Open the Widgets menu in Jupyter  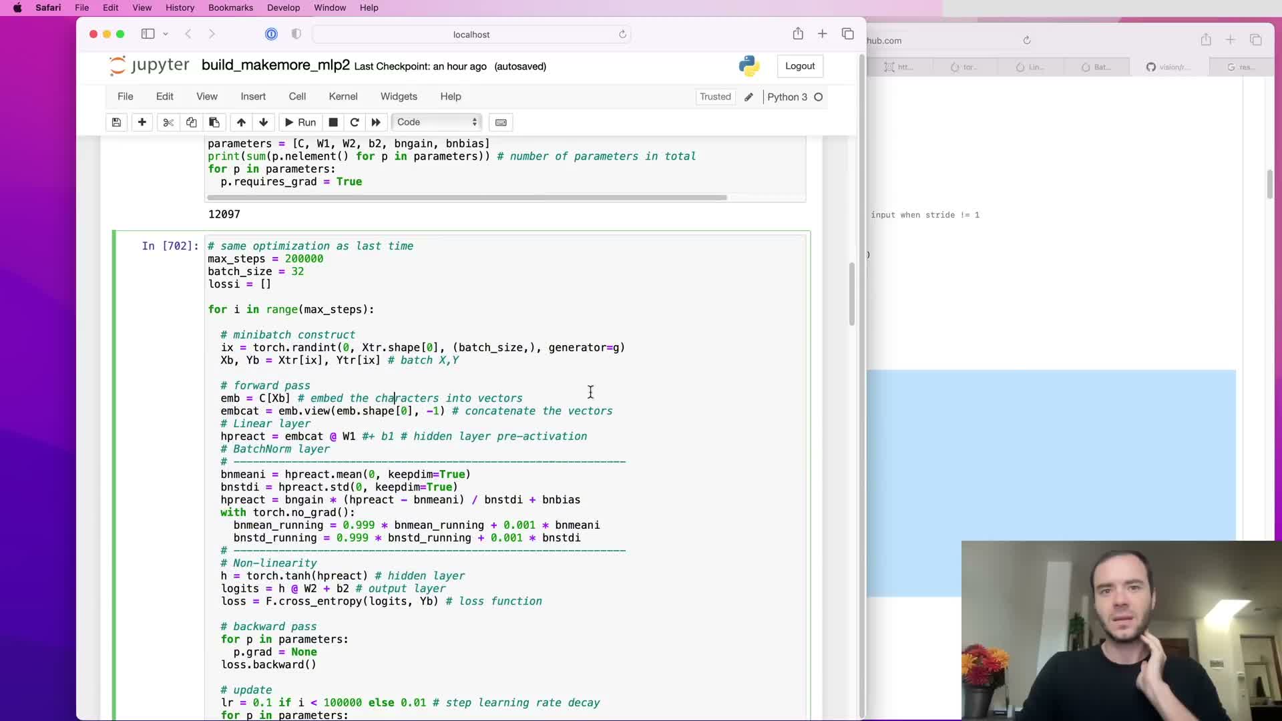coord(399,97)
